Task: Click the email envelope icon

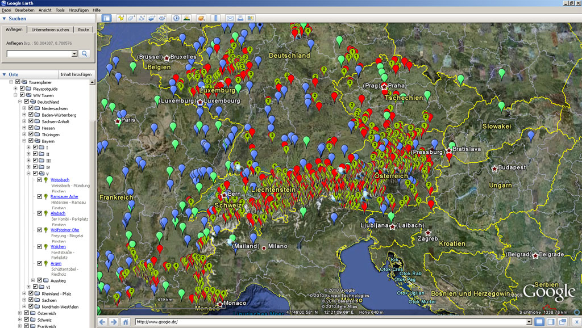Action: point(230,18)
